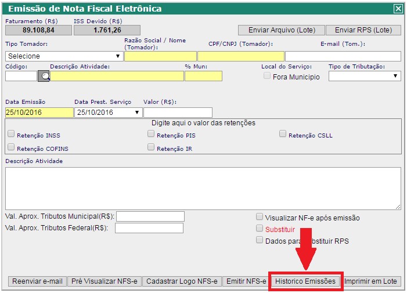Toggle the Substituir checkbox
407x293 pixels.
[260, 229]
